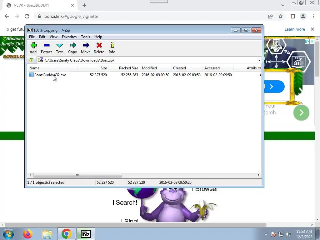The height and width of the screenshot is (240, 320).
Task: Launch Firefox from the taskbar
Action: coord(27,234)
